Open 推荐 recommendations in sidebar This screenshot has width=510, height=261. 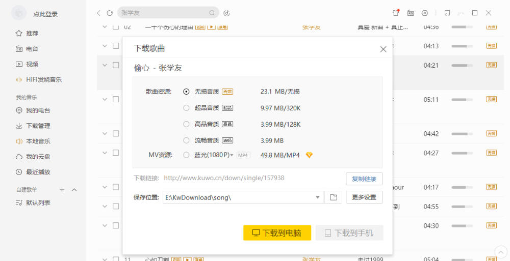tap(27, 33)
